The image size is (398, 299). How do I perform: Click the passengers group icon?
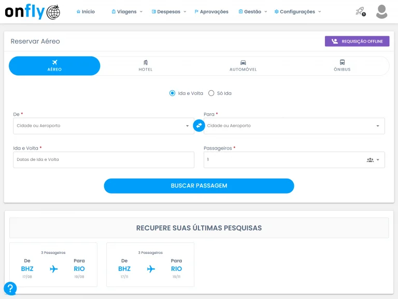click(x=370, y=160)
